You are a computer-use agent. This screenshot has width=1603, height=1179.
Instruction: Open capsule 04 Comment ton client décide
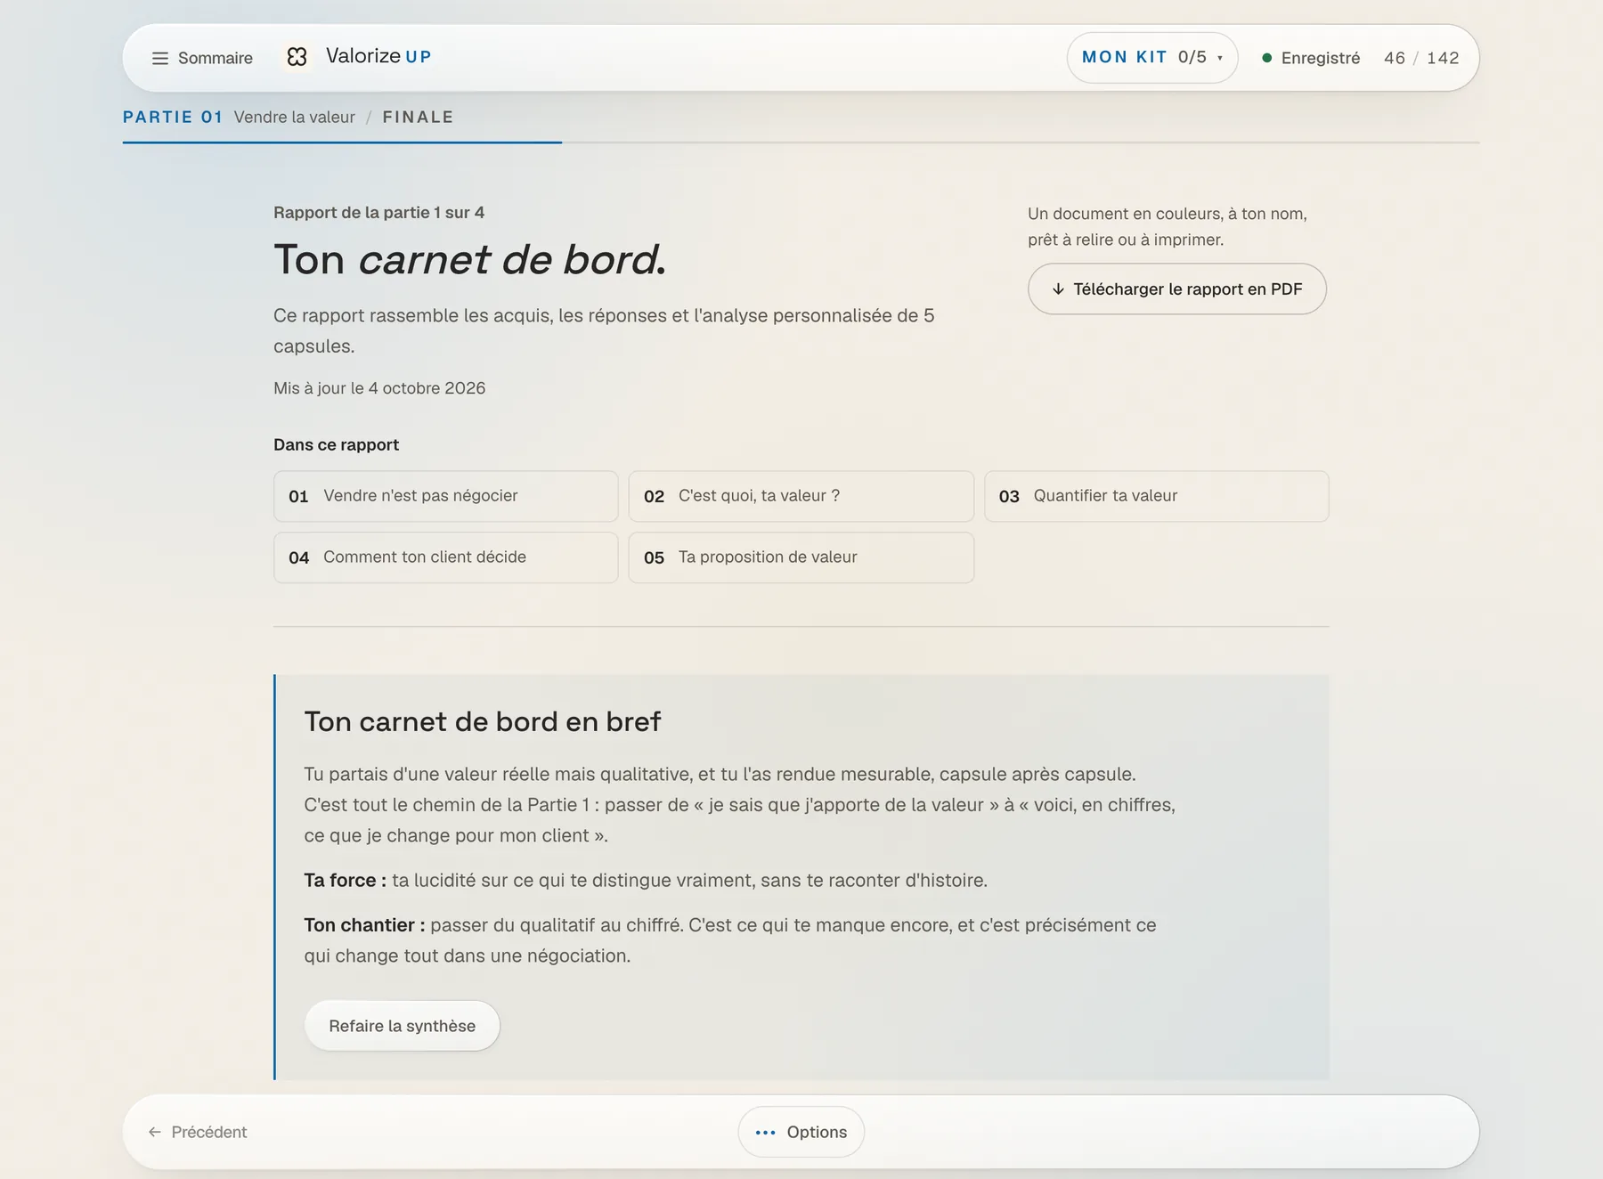click(445, 557)
